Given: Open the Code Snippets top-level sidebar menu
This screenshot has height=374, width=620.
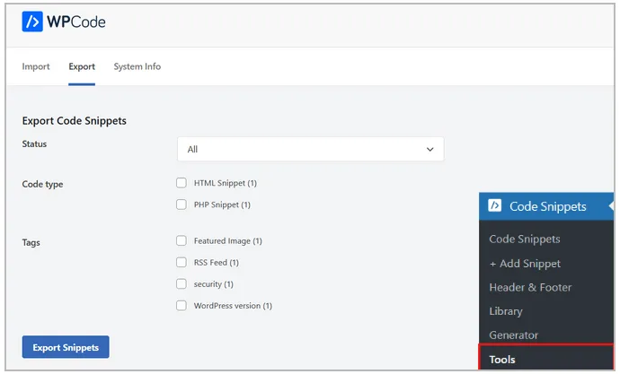Looking at the screenshot, I should tap(546, 206).
